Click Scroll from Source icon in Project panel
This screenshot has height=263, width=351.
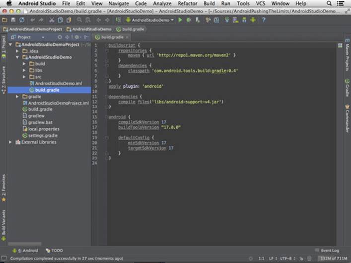[x=60, y=37]
